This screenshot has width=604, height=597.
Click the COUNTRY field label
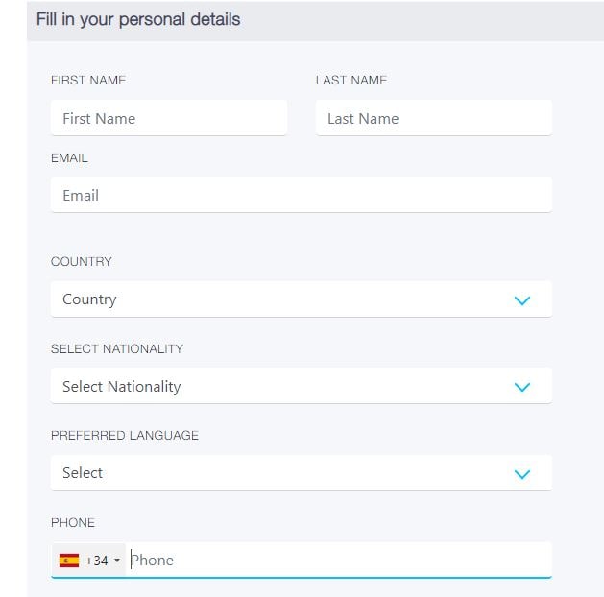(82, 262)
